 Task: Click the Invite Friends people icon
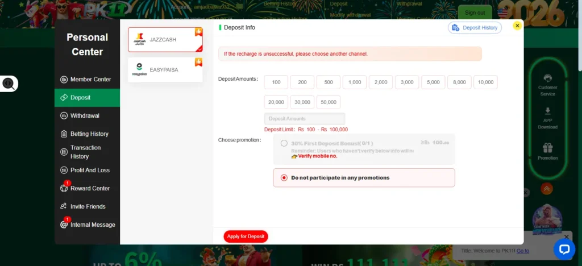coord(64,206)
